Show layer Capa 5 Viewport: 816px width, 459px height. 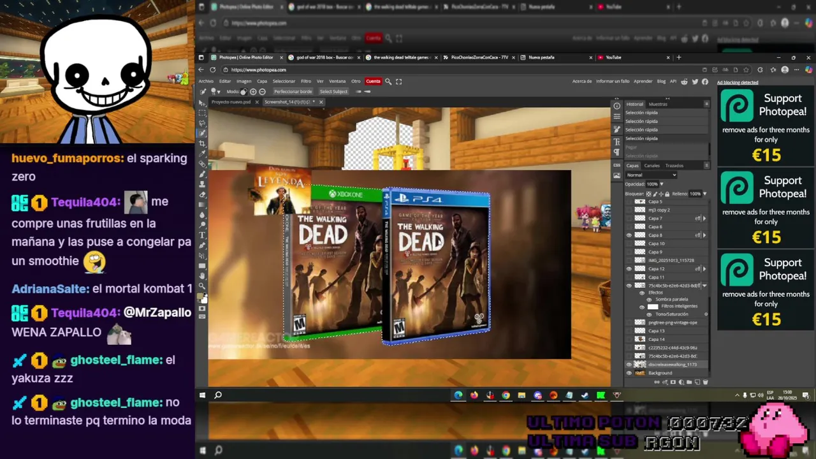click(x=629, y=201)
